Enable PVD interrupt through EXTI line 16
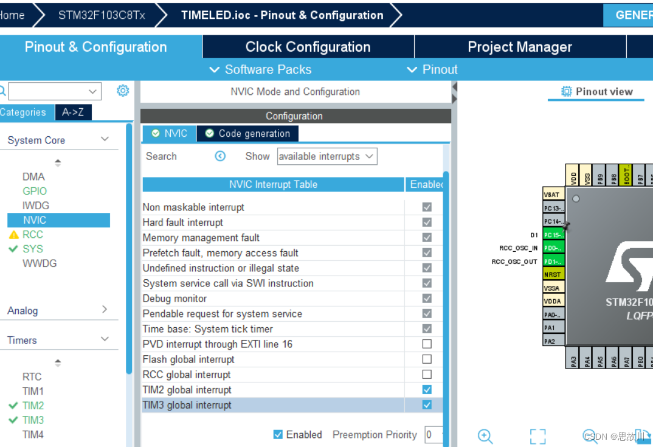 427,344
